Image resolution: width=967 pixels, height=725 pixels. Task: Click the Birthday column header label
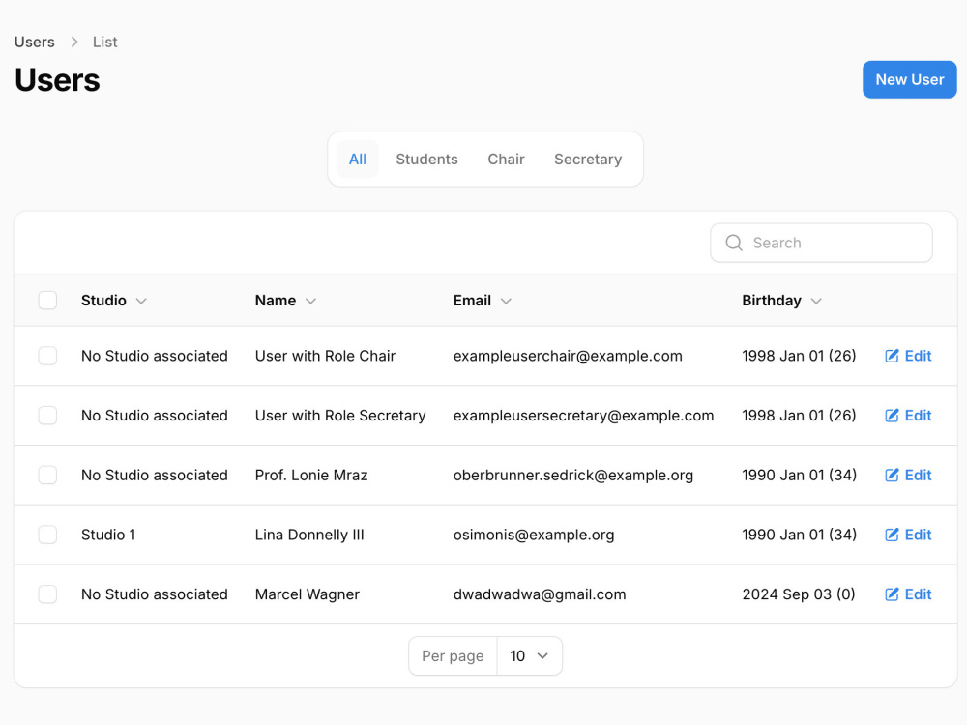(x=772, y=301)
